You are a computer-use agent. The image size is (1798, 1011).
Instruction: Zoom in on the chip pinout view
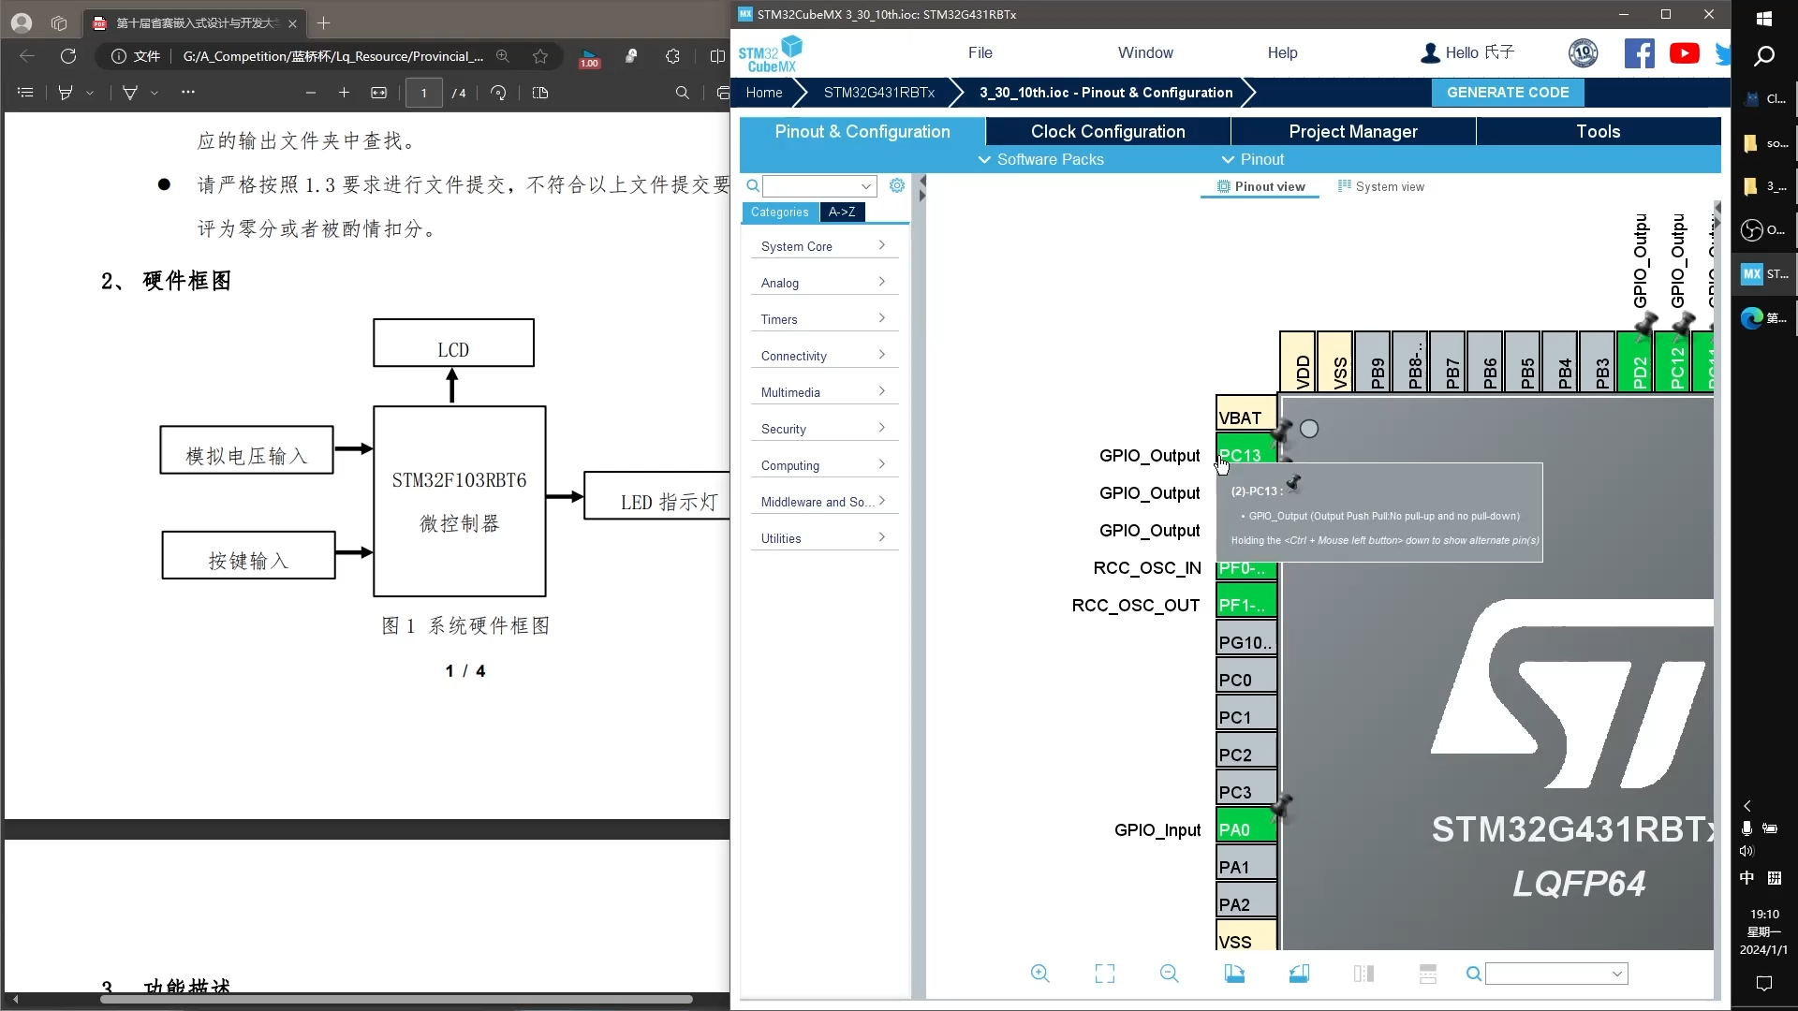1039,974
